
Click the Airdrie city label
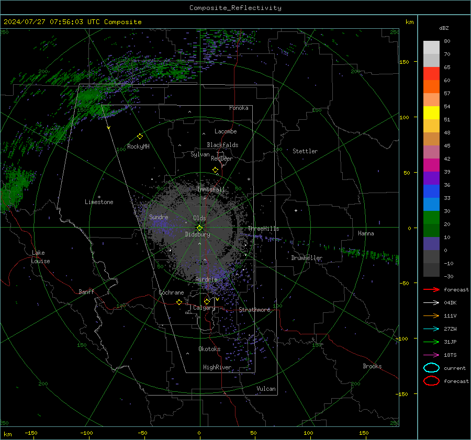(x=206, y=279)
